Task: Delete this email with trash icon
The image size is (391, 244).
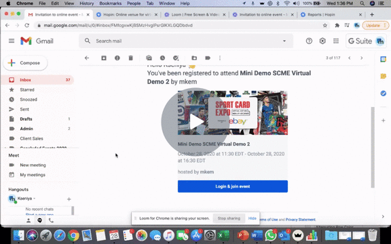Action: [x=130, y=58]
